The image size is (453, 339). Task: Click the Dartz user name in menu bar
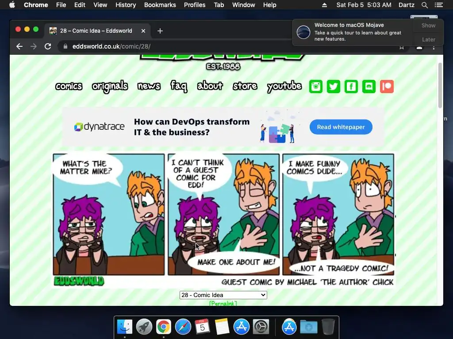(x=406, y=5)
